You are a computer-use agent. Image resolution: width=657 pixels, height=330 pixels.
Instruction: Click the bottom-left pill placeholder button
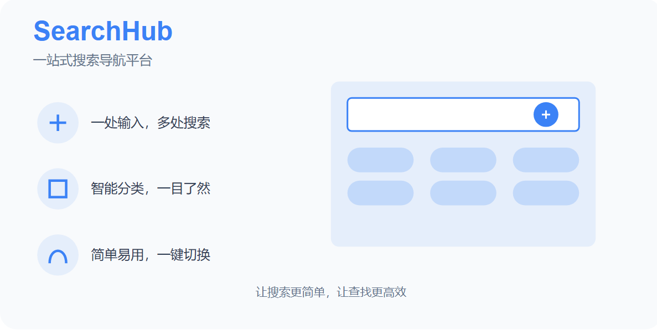tap(380, 193)
